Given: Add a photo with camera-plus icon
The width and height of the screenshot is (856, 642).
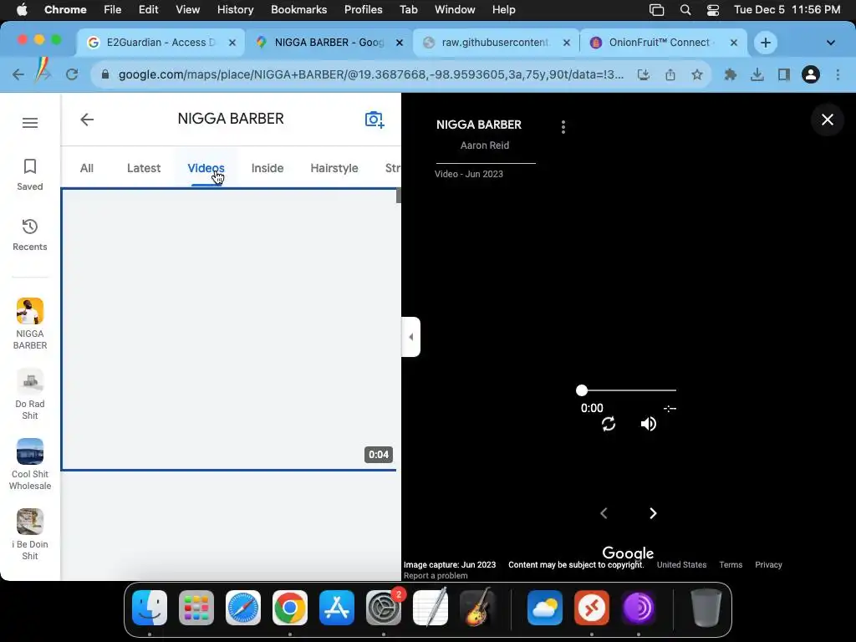Looking at the screenshot, I should [x=374, y=120].
